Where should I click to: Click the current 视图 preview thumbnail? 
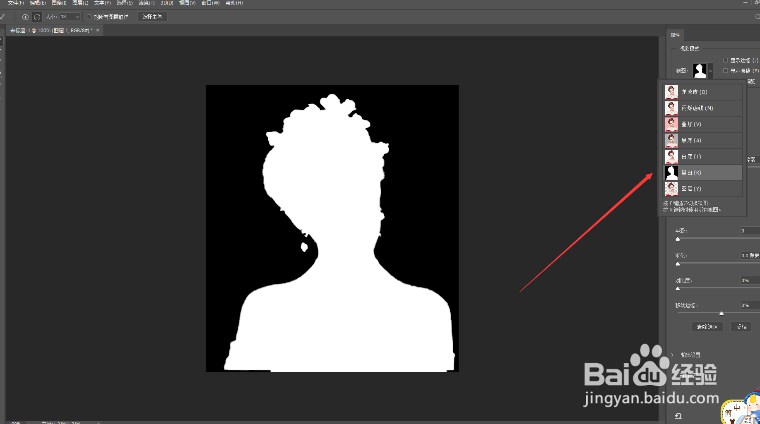tap(700, 71)
